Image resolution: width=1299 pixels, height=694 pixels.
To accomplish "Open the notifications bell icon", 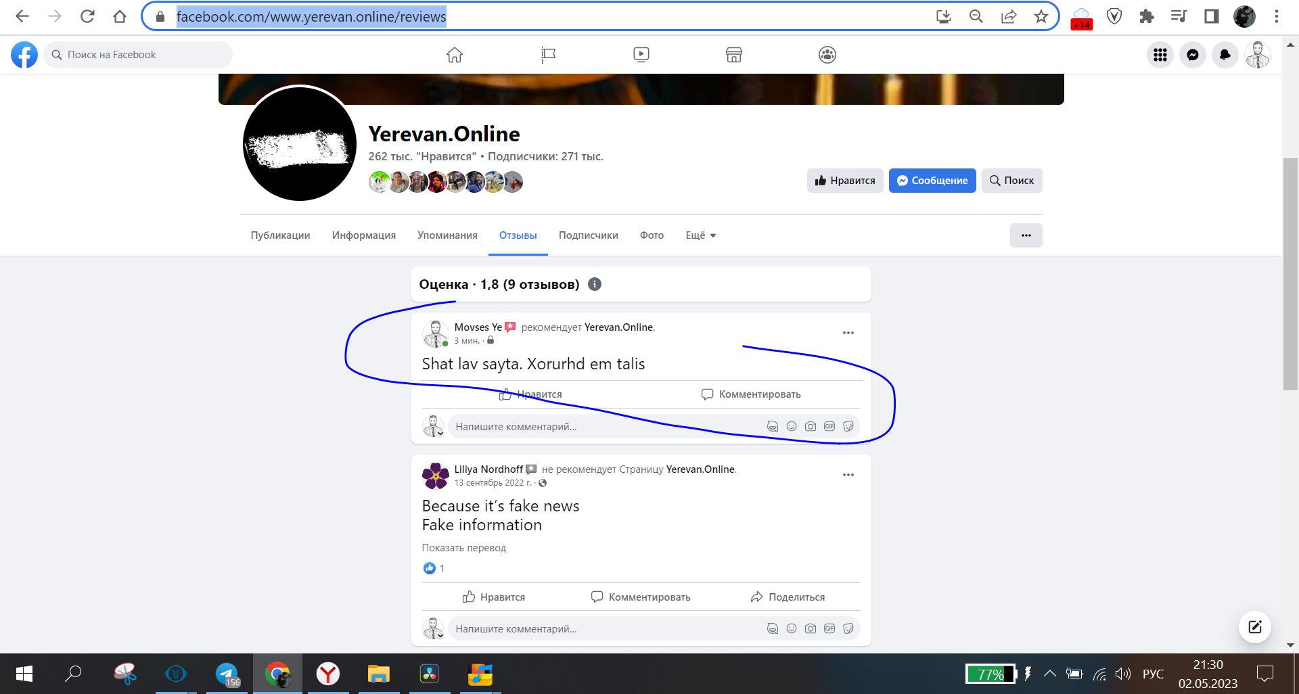I will pos(1225,55).
